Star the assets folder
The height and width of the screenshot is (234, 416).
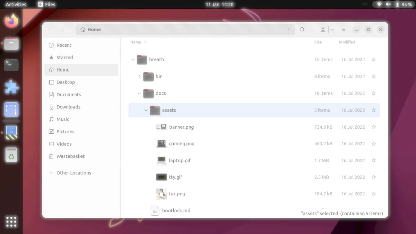(x=374, y=110)
